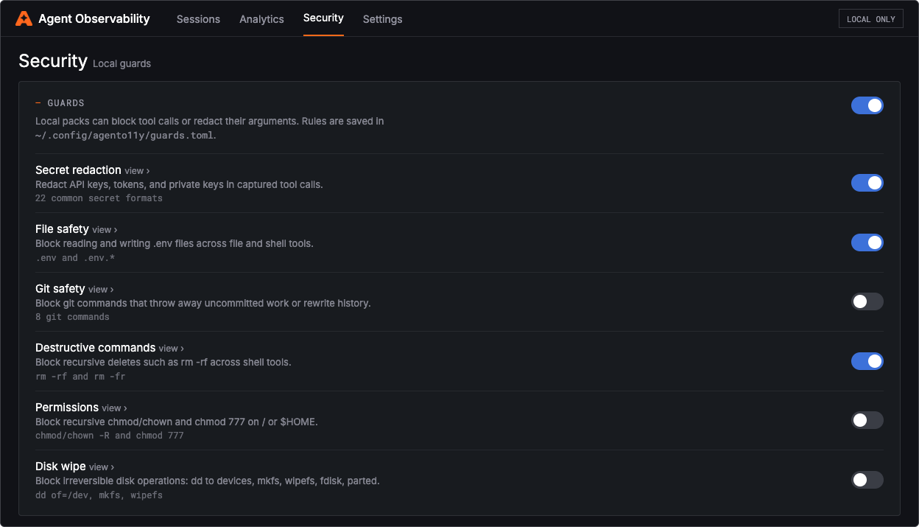Click the guards.toml config path text
Viewport: 919px width, 527px height.
(124, 136)
